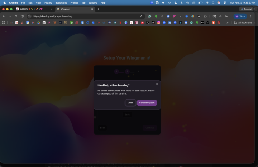Open a new browser tab
258x167 pixels.
98,9
